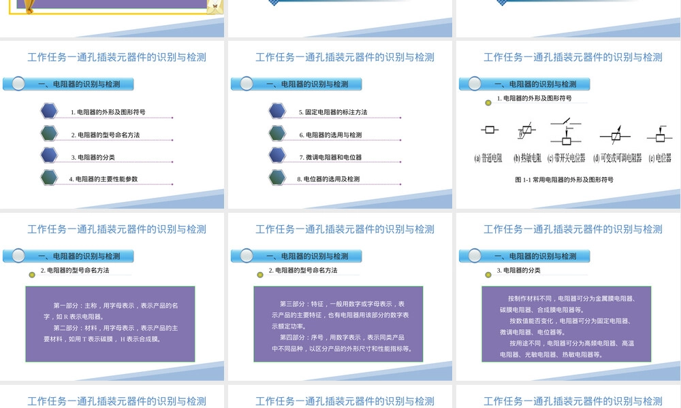Click the hexagon icon beside 7. 微调电阻器和电位器
This screenshot has height=408, width=681.
coord(277,155)
